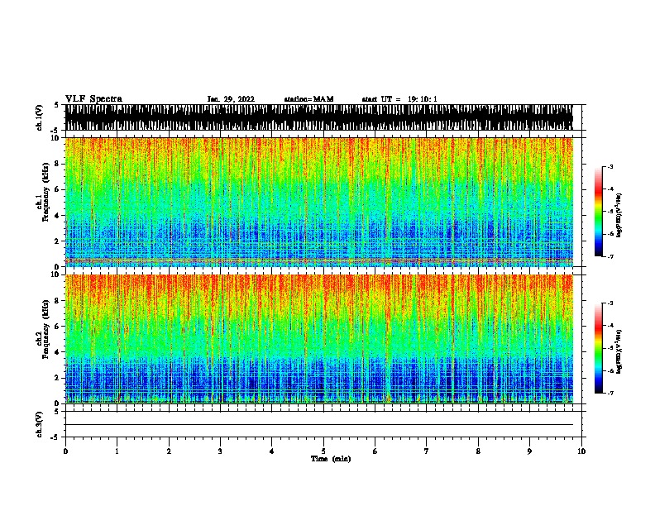Viewport: 655px width, 506px height.
Task: Click the ch.1 frequency axis "8" tick label
Action: (57, 164)
